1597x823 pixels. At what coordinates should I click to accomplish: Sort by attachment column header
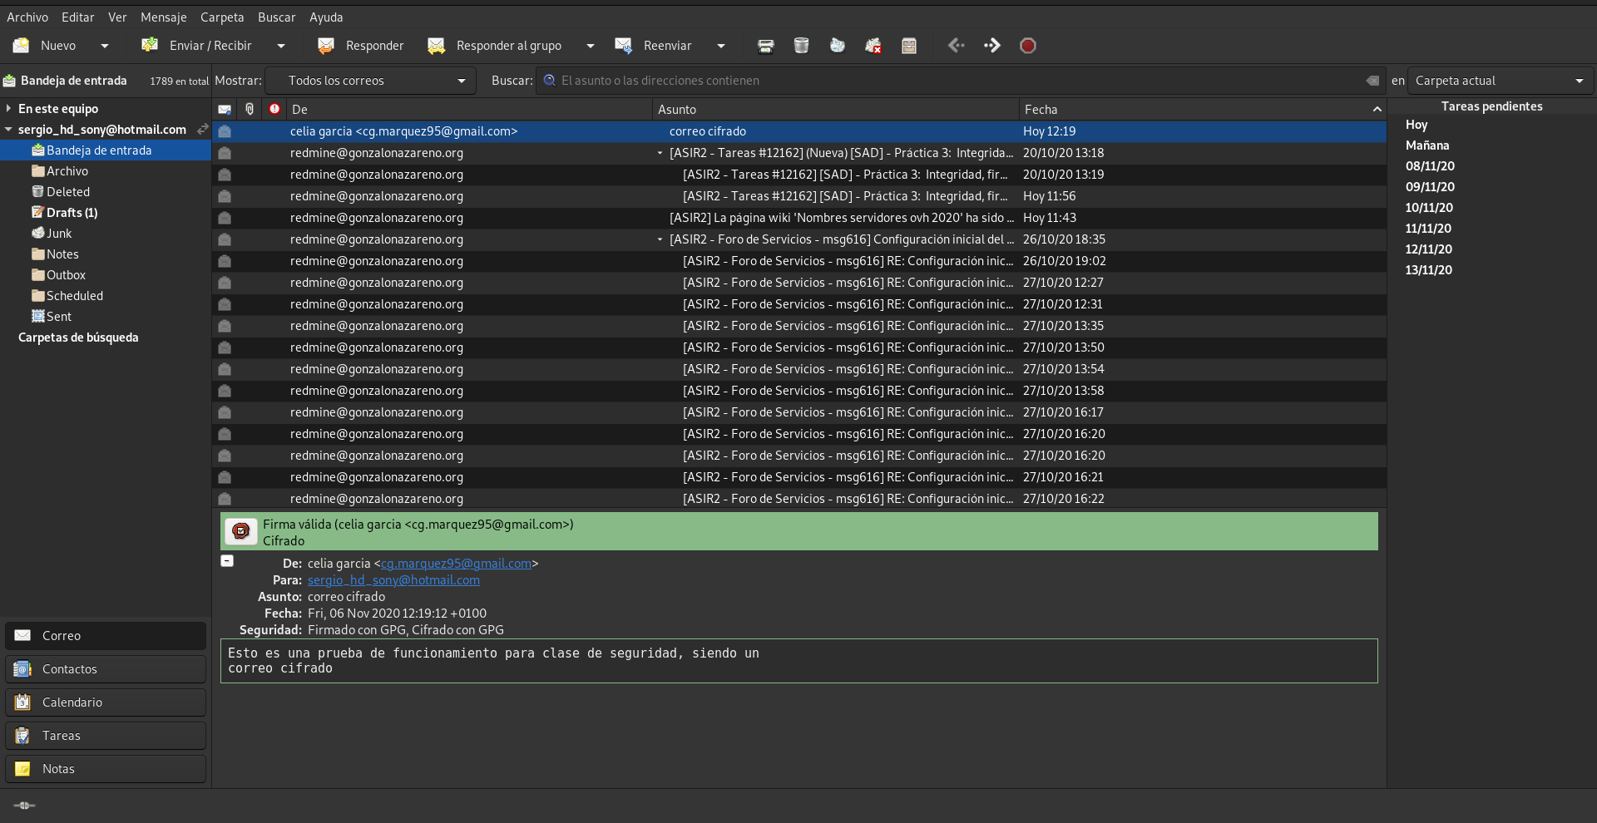coord(250,109)
